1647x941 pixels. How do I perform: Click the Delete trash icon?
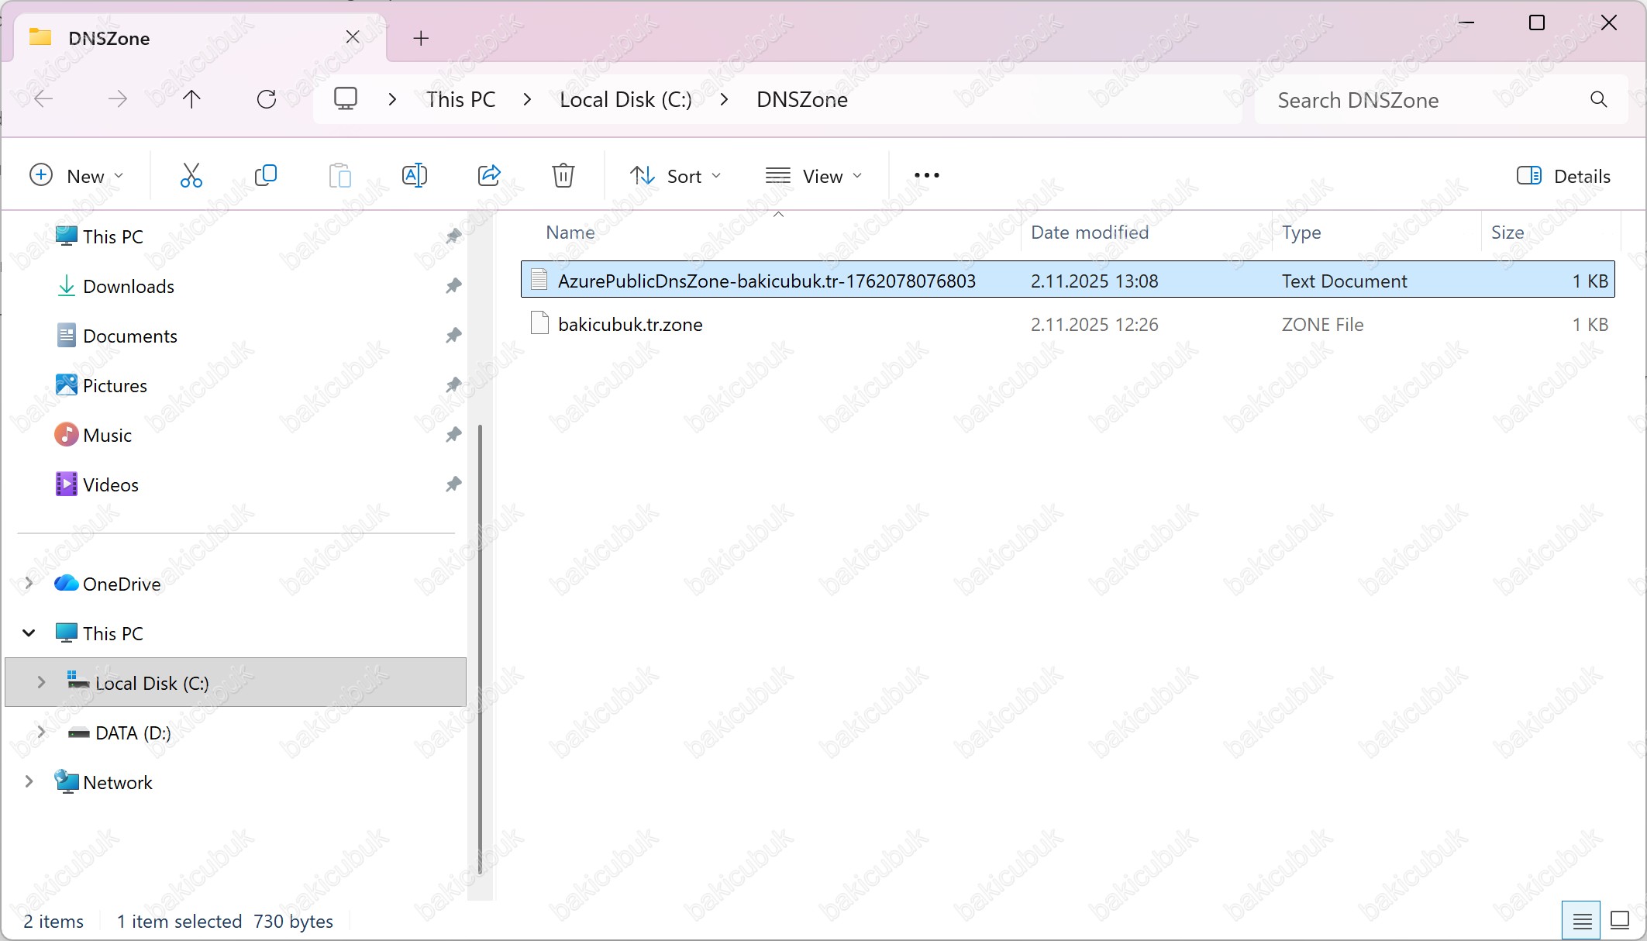point(563,176)
